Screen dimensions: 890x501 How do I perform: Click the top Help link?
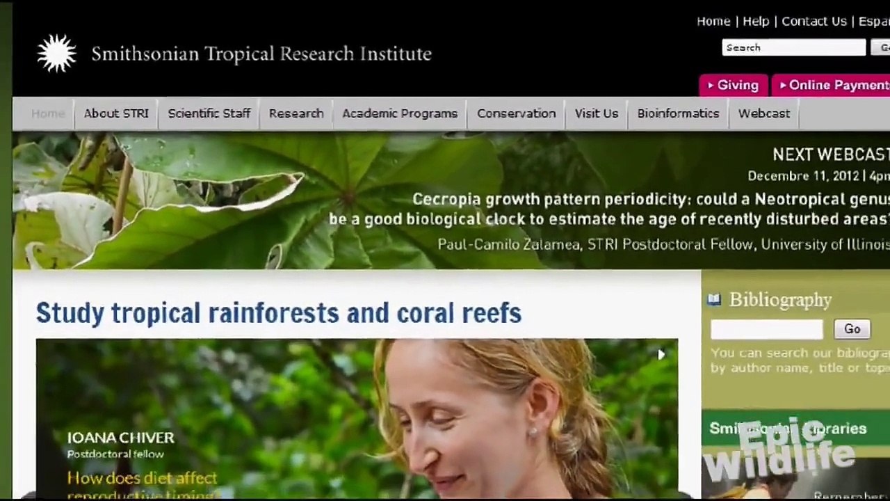[x=756, y=22]
